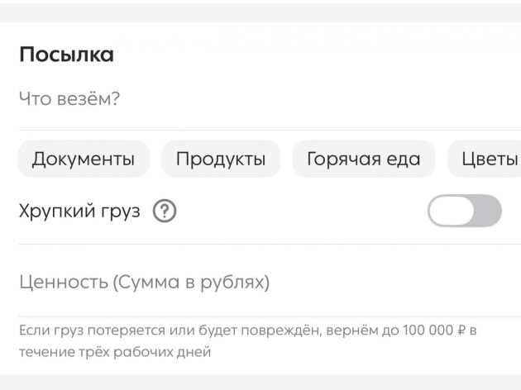The image size is (521, 390).
Task: Tap the Хрупкий груз label text
Action: tap(79, 211)
